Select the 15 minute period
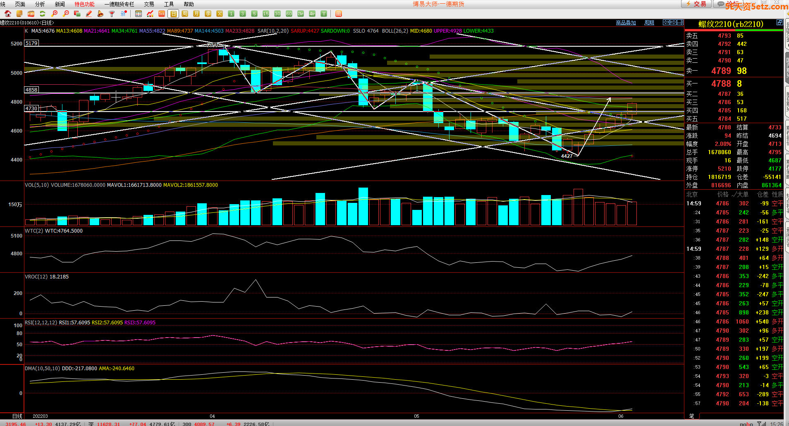The image size is (789, 426). click(266, 14)
